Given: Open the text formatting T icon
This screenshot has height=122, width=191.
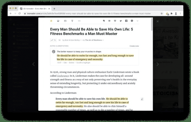Looking at the screenshot, I should 72,21.
